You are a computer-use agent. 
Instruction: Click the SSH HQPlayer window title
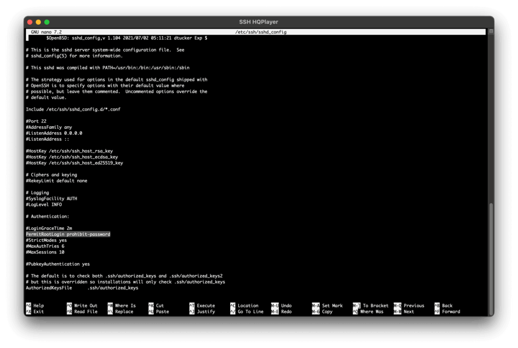pyautogui.click(x=258, y=22)
